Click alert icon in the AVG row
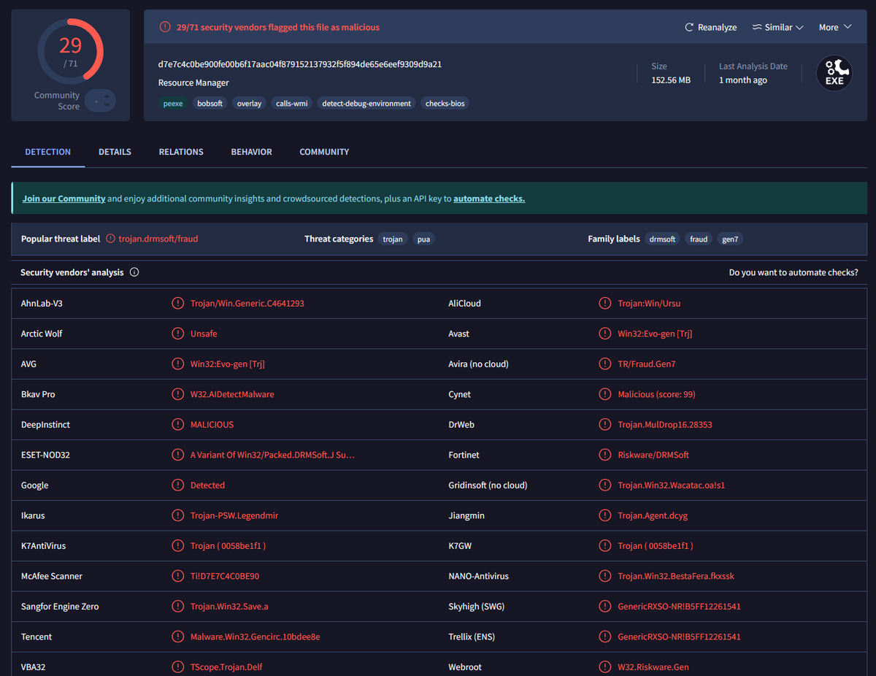876x676 pixels. pos(177,364)
